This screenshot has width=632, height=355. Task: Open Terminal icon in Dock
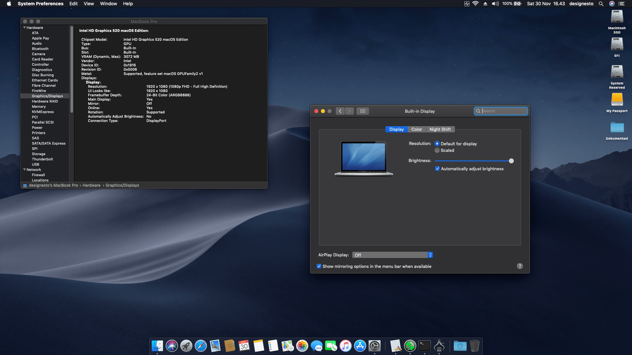[425, 346]
